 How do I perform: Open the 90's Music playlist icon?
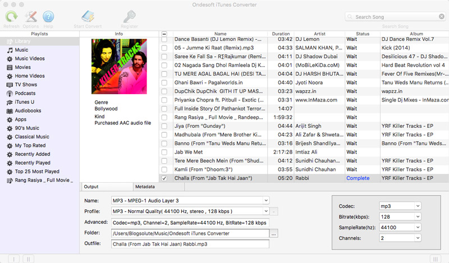(x=10, y=128)
